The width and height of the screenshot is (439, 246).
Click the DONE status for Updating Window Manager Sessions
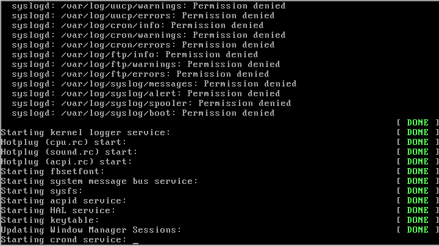[418, 230]
